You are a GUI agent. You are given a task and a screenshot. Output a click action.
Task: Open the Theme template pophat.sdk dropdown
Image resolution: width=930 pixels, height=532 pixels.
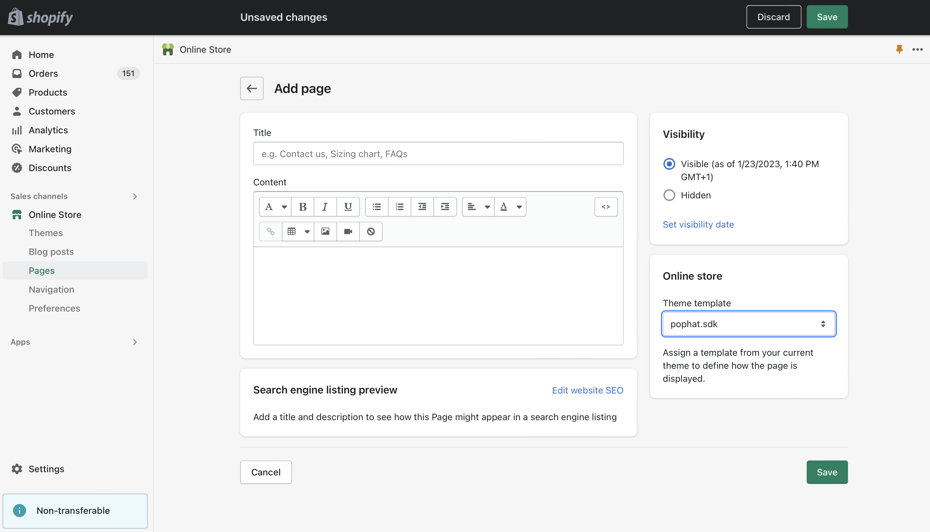(x=748, y=324)
